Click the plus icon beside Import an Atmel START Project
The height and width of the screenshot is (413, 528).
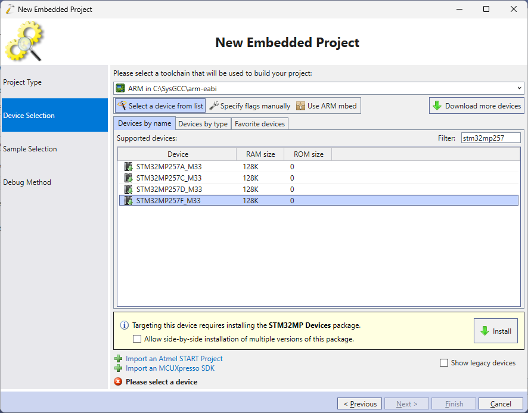(x=118, y=359)
